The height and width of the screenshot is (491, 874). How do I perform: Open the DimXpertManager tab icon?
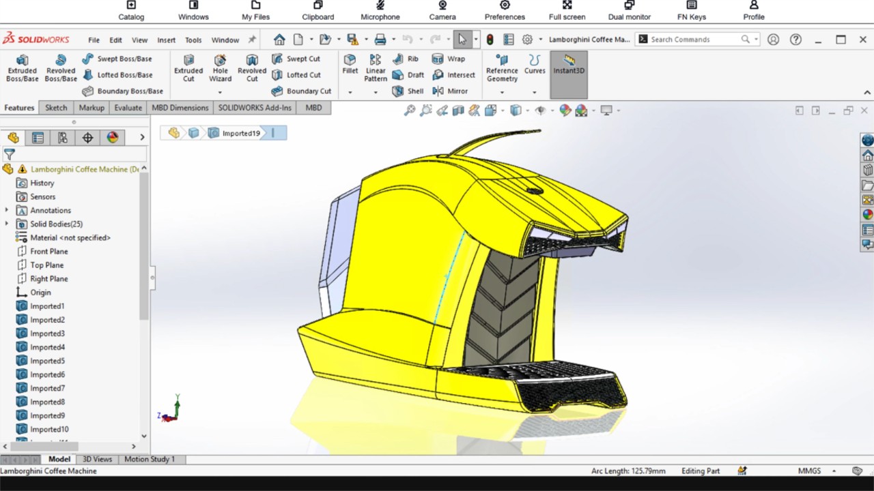(87, 138)
